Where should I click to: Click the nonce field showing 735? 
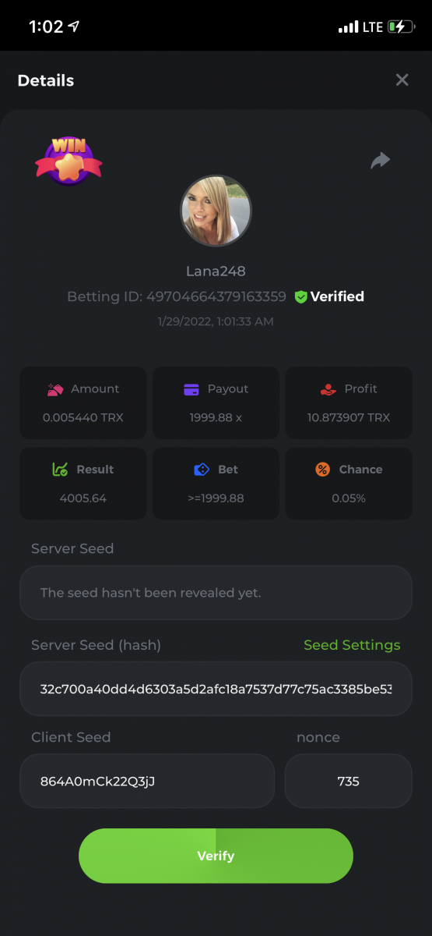tap(348, 781)
